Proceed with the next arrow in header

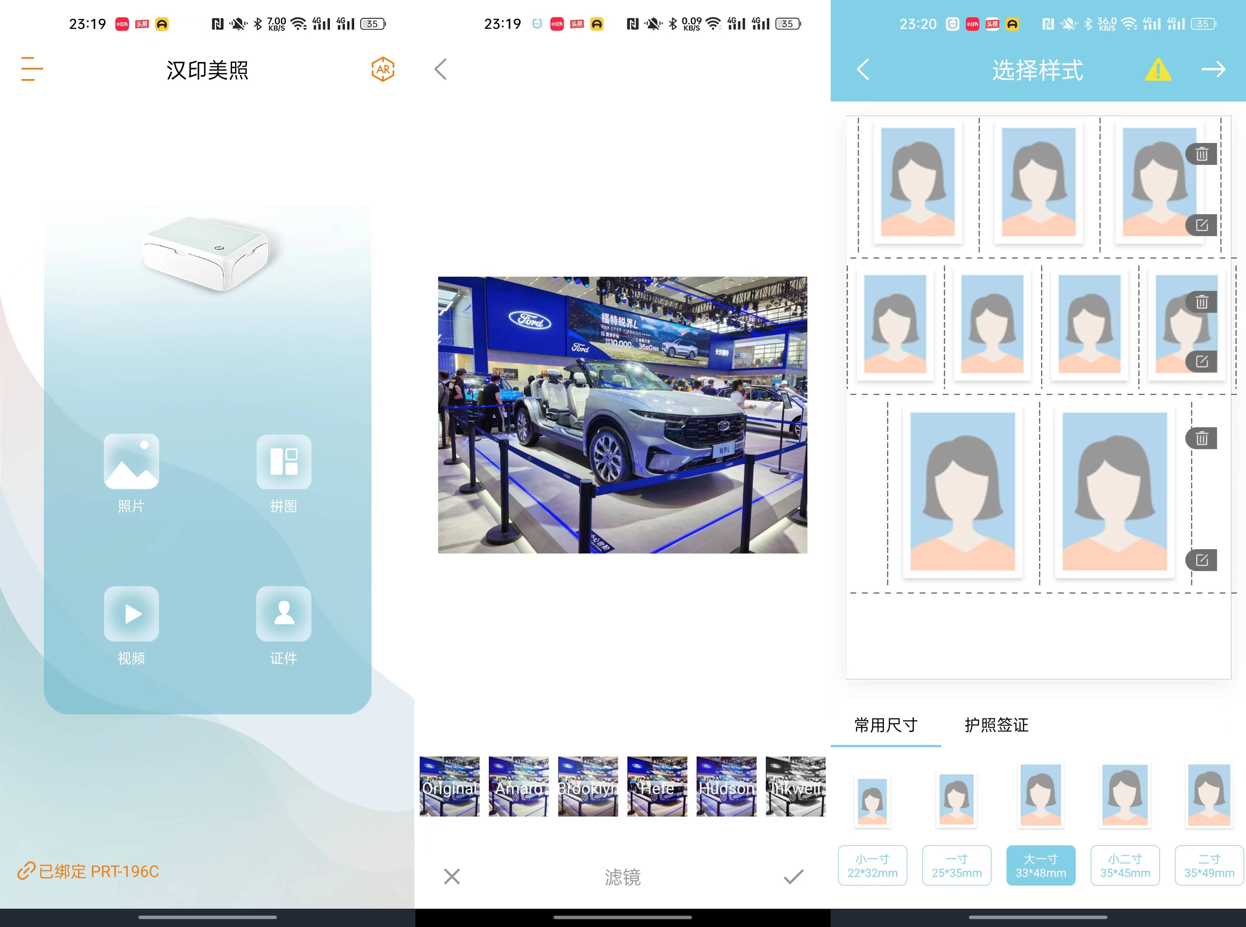(1213, 69)
